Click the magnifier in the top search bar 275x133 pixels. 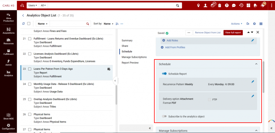tap(177, 5)
